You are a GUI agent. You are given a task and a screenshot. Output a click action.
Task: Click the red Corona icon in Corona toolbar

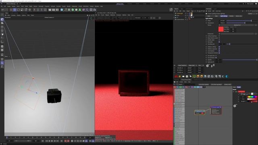[x=176, y=76]
